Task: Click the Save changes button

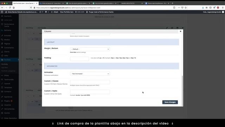Action: pyautogui.click(x=170, y=102)
